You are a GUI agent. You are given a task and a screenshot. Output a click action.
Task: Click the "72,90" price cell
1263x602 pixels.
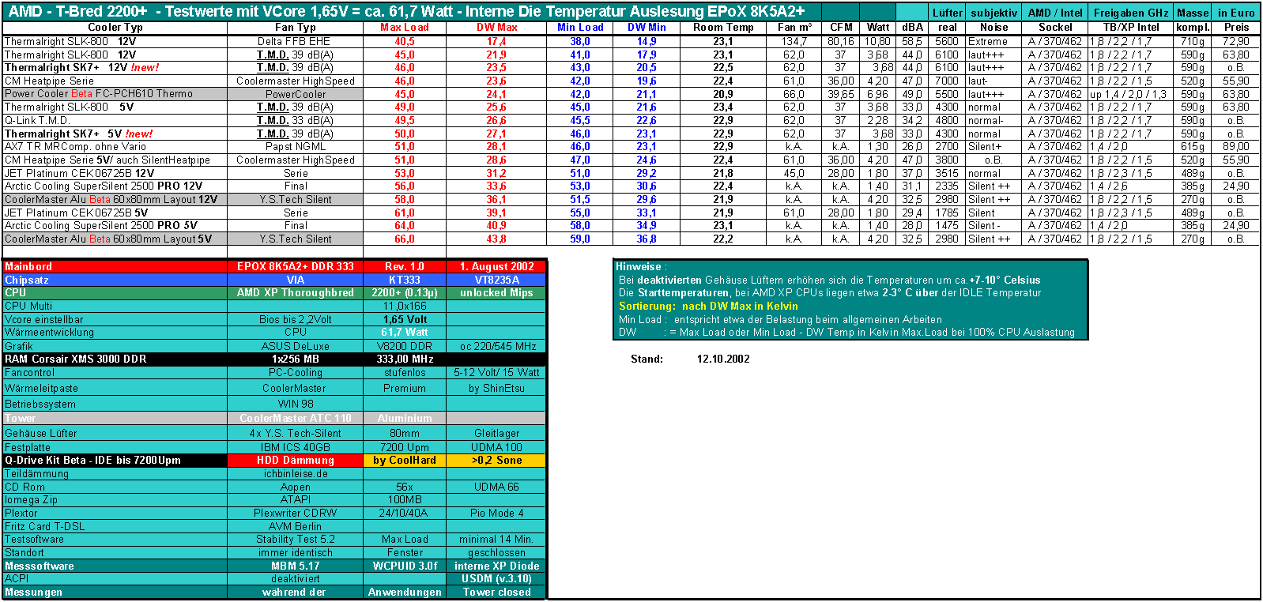[x=1236, y=41]
